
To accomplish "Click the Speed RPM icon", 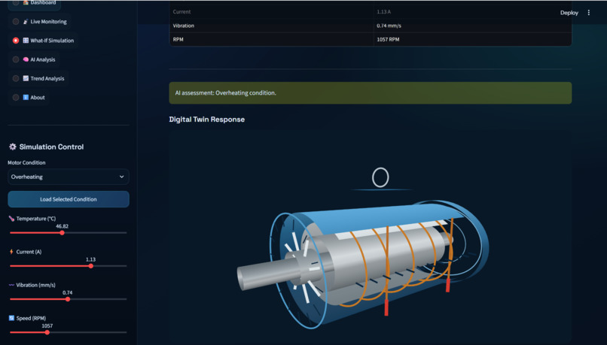I will pyautogui.click(x=11, y=319).
